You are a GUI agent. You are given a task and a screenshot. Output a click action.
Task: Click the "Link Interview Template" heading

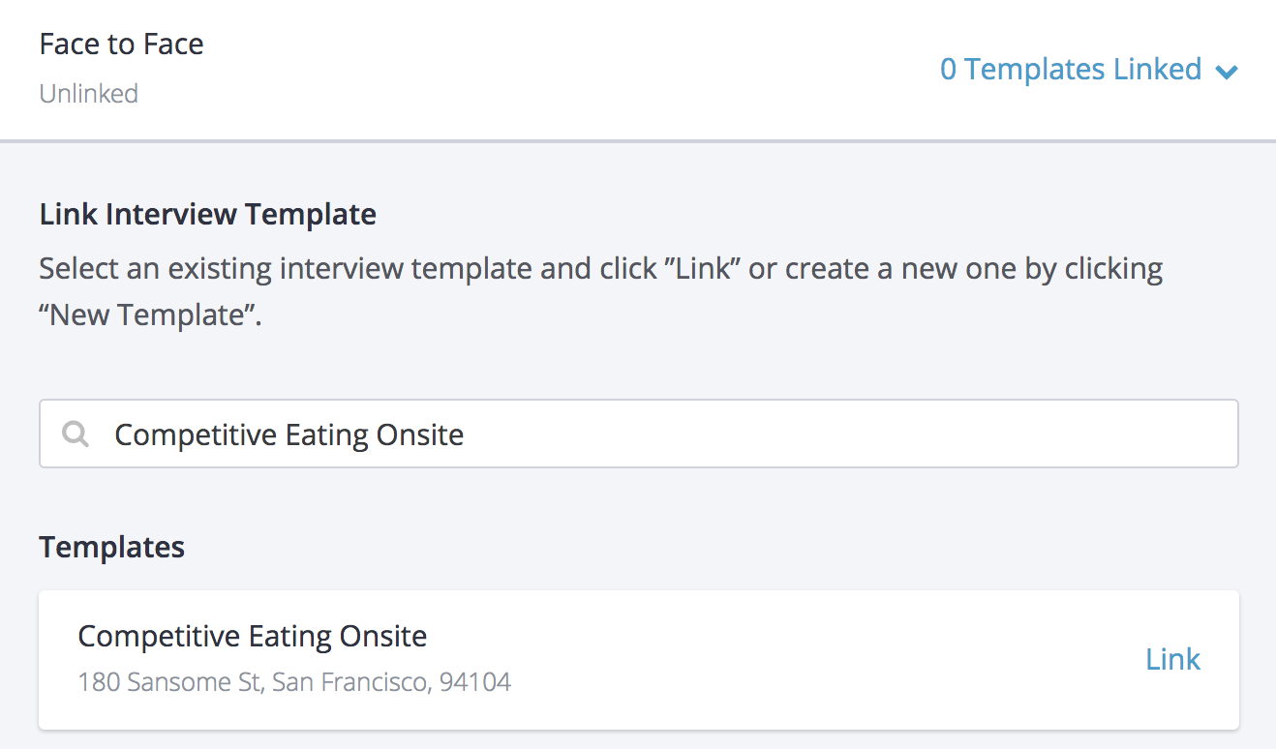tap(207, 214)
